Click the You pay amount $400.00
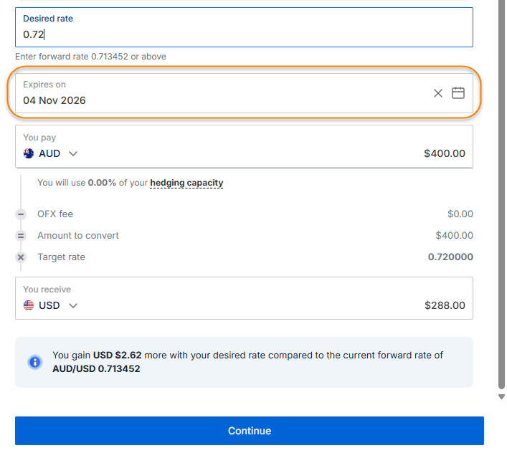The image size is (507, 453). tap(445, 153)
